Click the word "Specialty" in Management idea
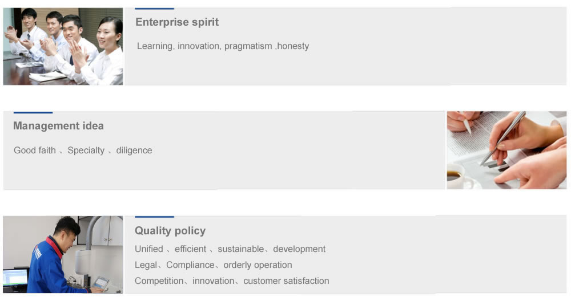Image resolution: width=571 pixels, height=301 pixels. [x=86, y=150]
